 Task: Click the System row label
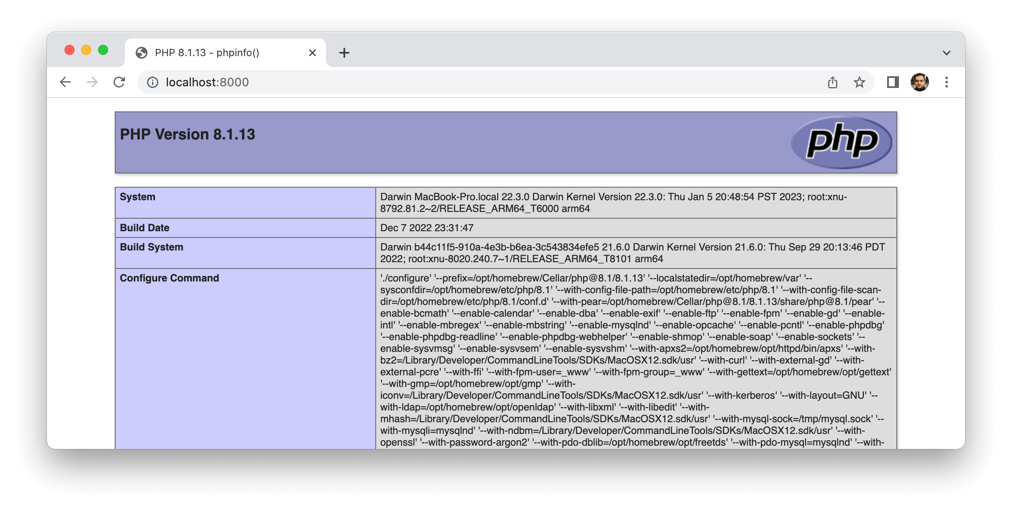tap(137, 197)
